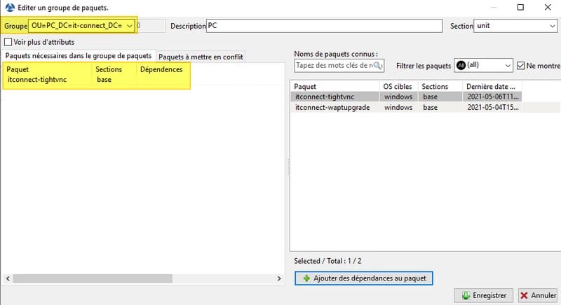This screenshot has height=305, width=561.
Task: Click the Annuler button
Action: click(538, 295)
